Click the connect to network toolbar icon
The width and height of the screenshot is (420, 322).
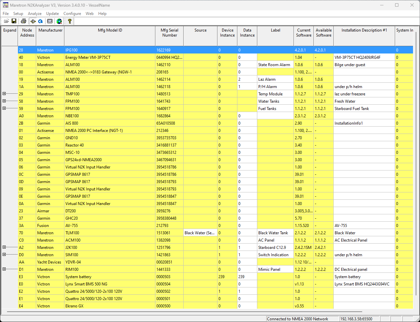tap(33, 21)
